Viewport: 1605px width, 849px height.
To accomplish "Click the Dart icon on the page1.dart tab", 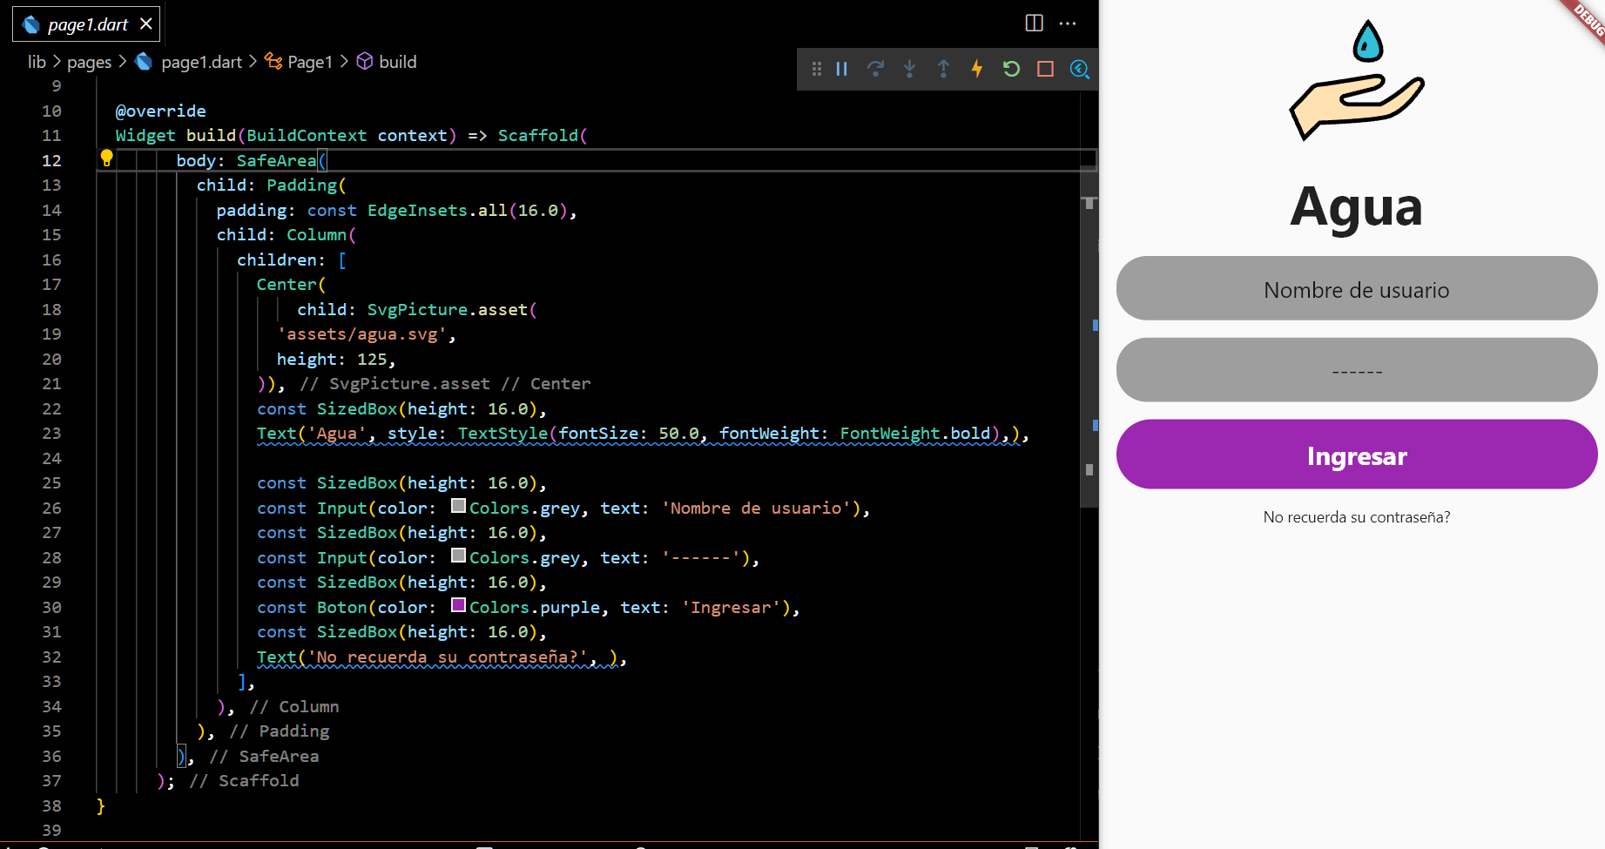I will [x=30, y=24].
